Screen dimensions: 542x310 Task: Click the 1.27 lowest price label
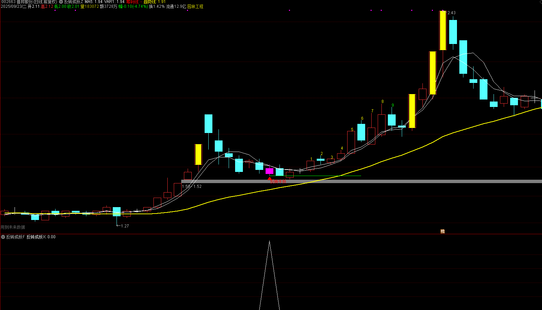coord(125,226)
